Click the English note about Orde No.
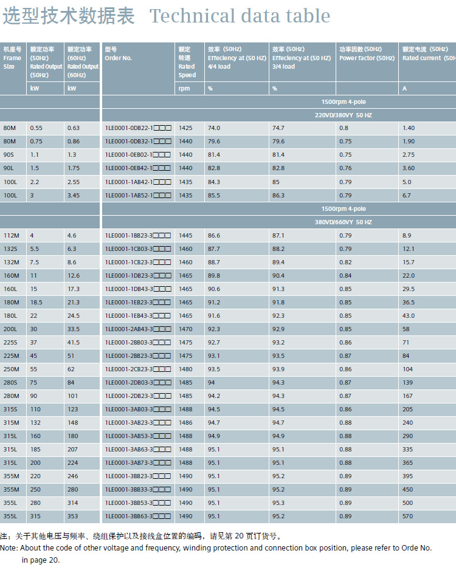This screenshot has height=573, width=456. [x=216, y=554]
